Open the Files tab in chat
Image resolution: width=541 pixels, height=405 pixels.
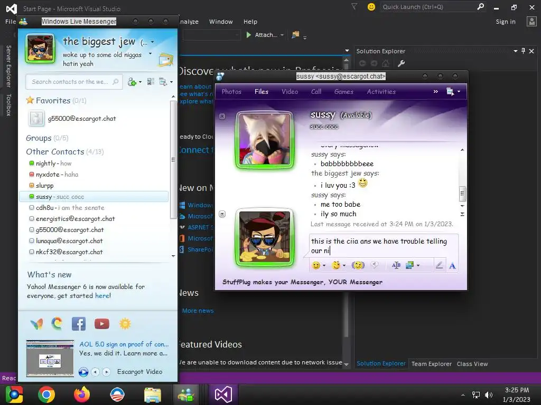pos(262,92)
